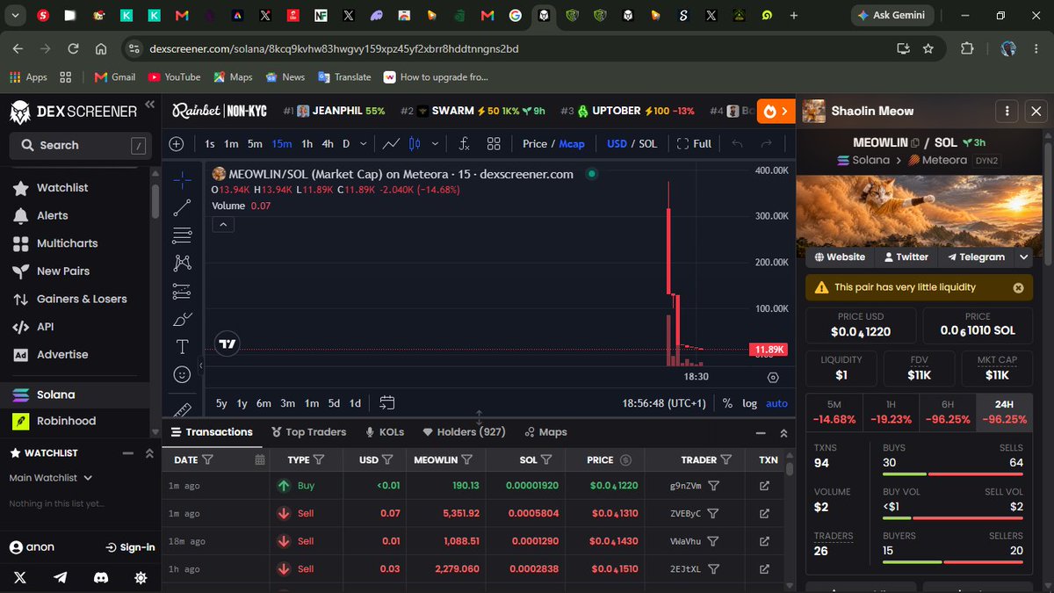Open the chart indicators fx button
The image size is (1054, 593).
tap(464, 143)
